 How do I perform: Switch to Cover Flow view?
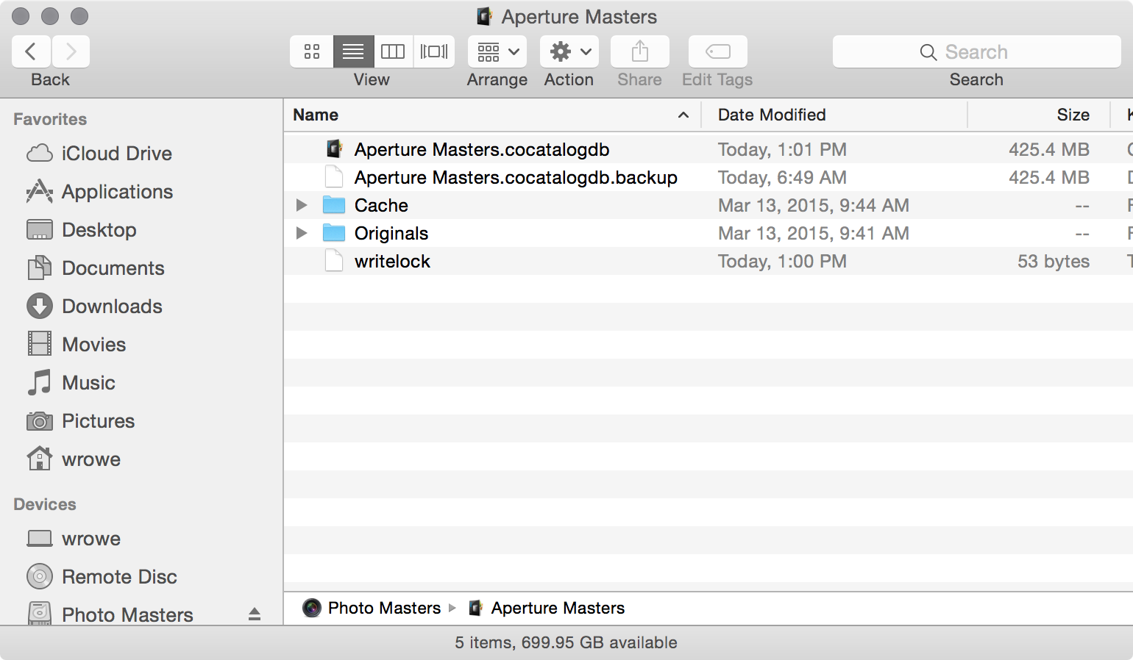[x=434, y=51]
